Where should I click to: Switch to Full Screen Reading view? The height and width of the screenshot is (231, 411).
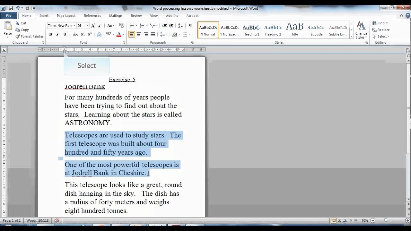click(x=340, y=220)
